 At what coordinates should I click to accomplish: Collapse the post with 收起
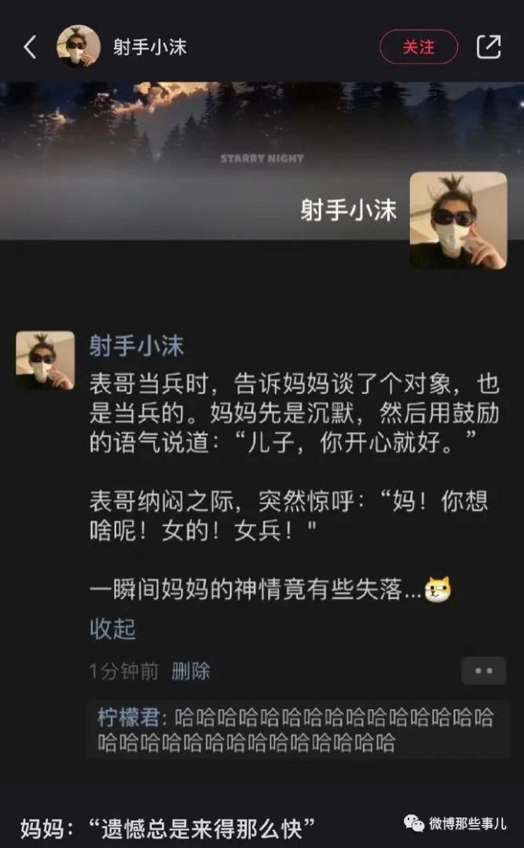(x=112, y=629)
